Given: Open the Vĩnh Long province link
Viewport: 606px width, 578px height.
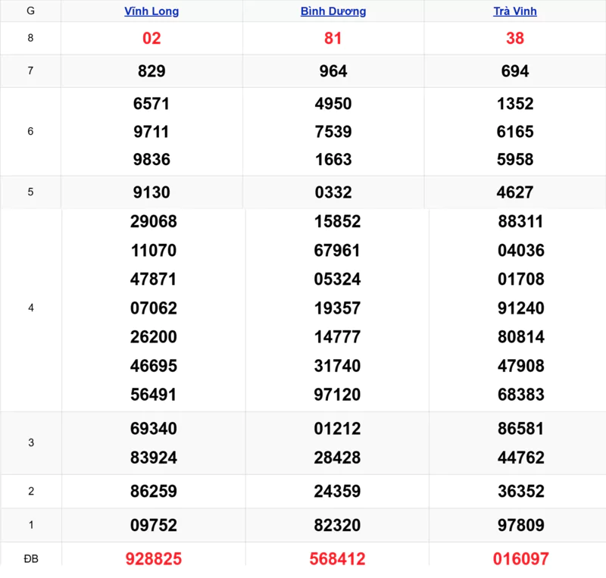Looking at the screenshot, I should (151, 11).
